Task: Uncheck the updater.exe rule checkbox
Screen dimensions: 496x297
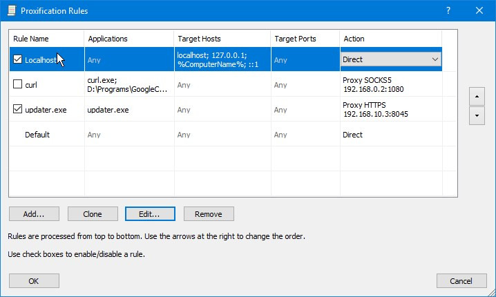Action: tap(17, 109)
